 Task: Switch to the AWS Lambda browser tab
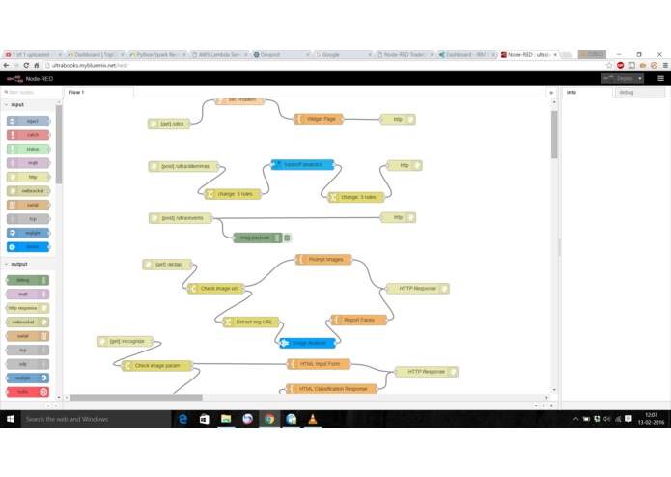coord(219,55)
